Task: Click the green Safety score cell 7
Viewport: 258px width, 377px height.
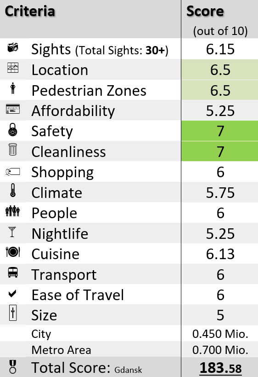Action: click(x=219, y=131)
